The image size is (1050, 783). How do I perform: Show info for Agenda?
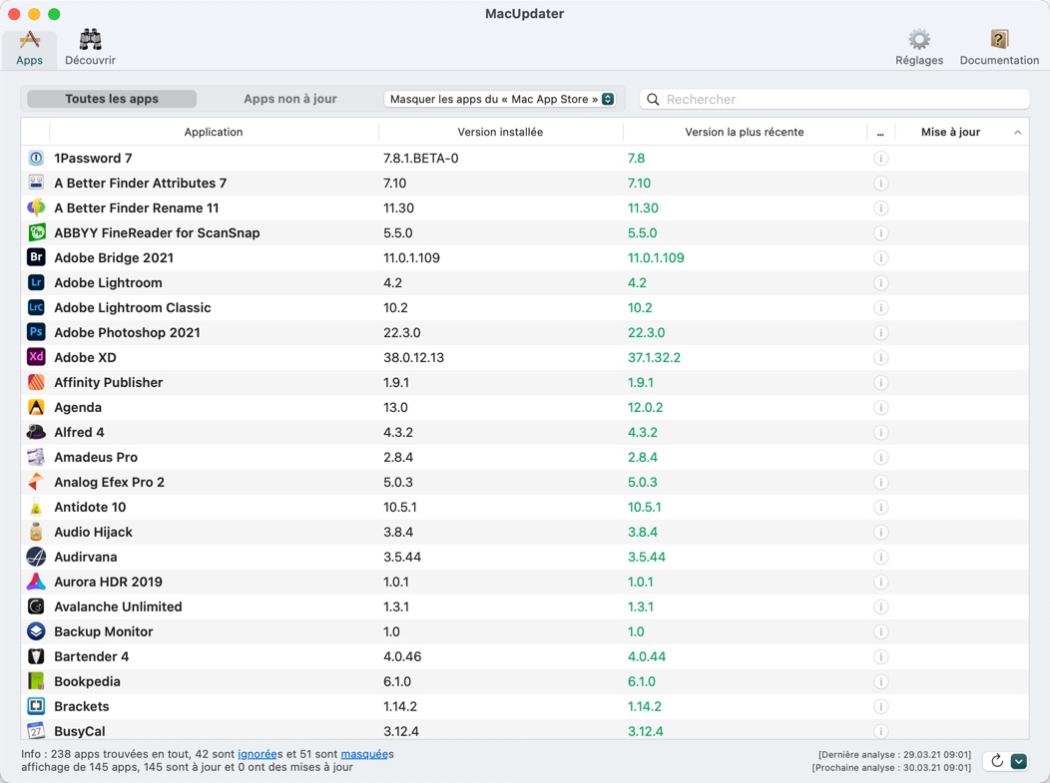(x=880, y=407)
